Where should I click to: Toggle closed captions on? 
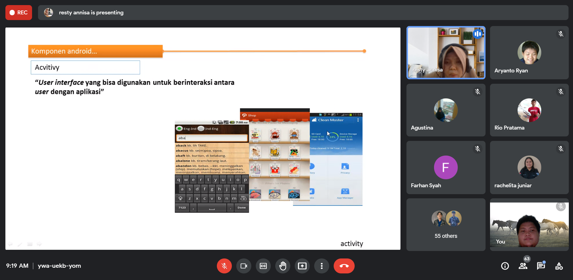coord(263,266)
